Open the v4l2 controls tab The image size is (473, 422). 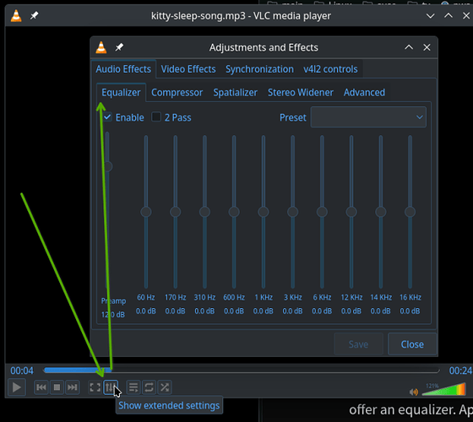pos(330,69)
